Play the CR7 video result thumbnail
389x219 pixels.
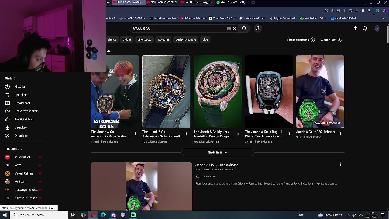click(x=142, y=186)
